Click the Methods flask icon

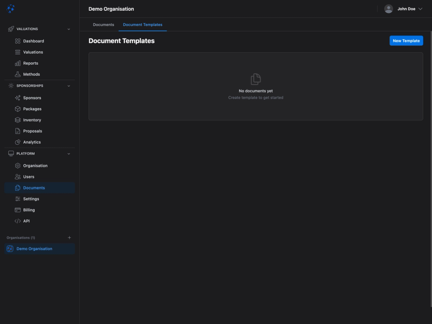click(17, 74)
